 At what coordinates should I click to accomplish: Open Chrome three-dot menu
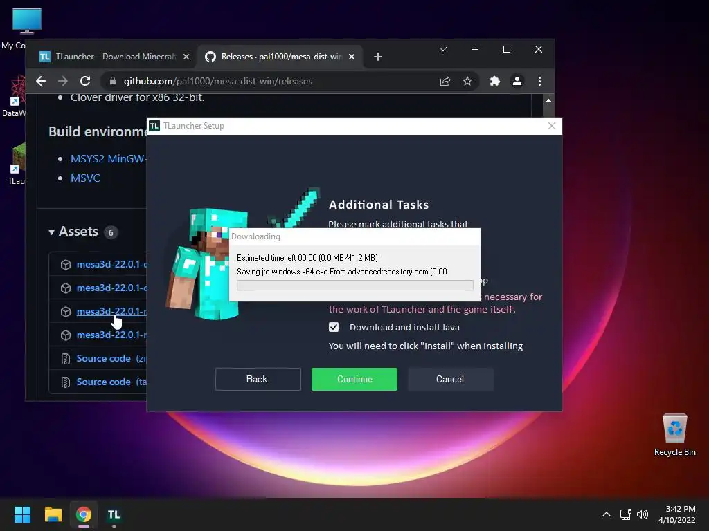point(539,82)
